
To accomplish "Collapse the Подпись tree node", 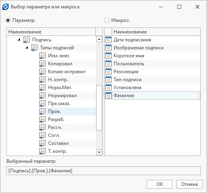I will [19, 39].
